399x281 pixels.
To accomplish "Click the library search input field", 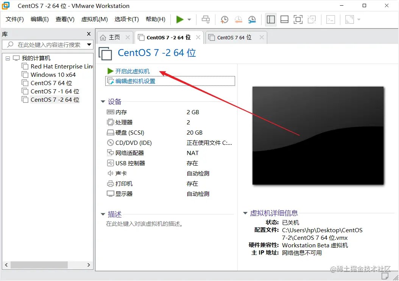I will [47, 45].
